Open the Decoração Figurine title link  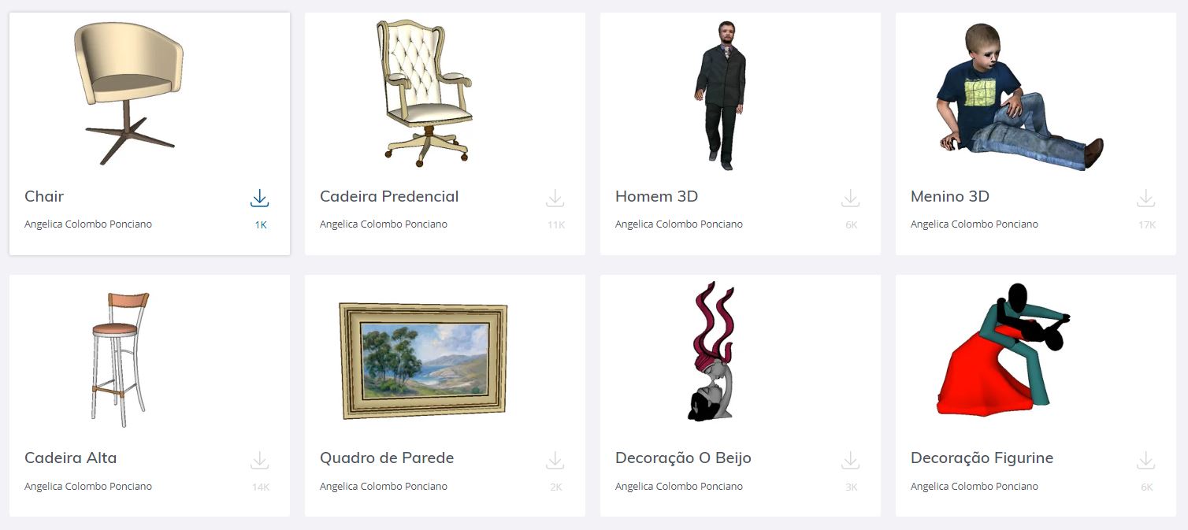coord(982,458)
